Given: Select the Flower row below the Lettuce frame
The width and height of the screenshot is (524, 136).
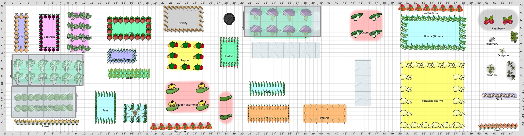Looking at the screenshot, I should click(46, 122).
